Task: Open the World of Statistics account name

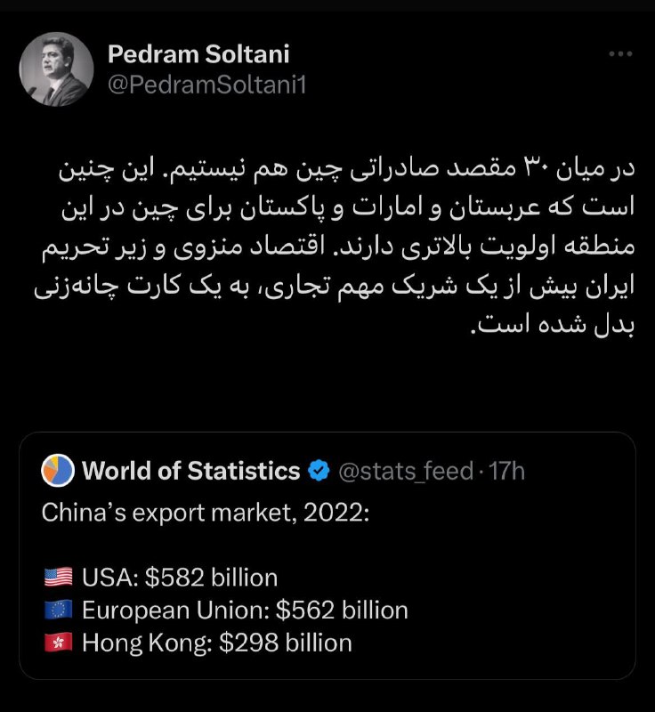Action: tap(190, 471)
